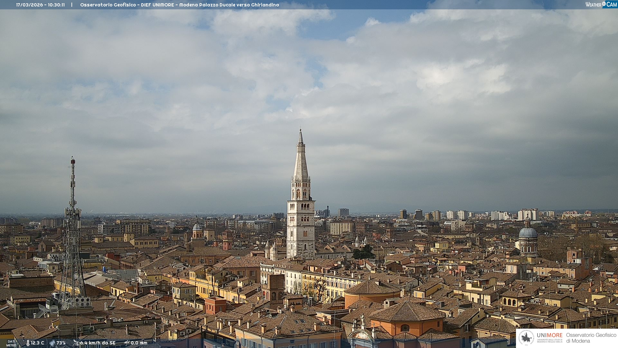Click the small dome left of Ghirlandina
This screenshot has height=348, width=618.
[x=197, y=227]
